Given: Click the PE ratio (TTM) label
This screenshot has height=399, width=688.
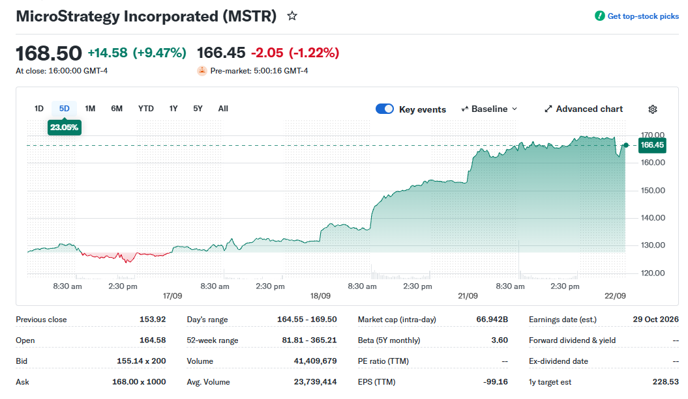Looking at the screenshot, I should [x=383, y=361].
